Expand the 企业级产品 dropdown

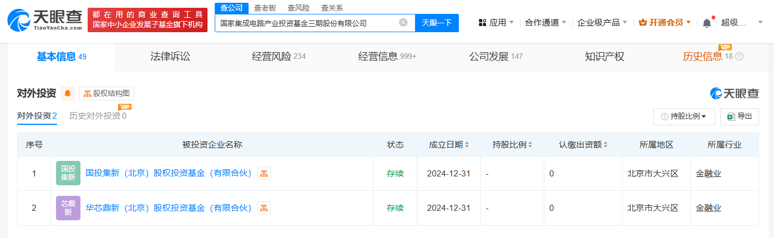click(x=602, y=23)
